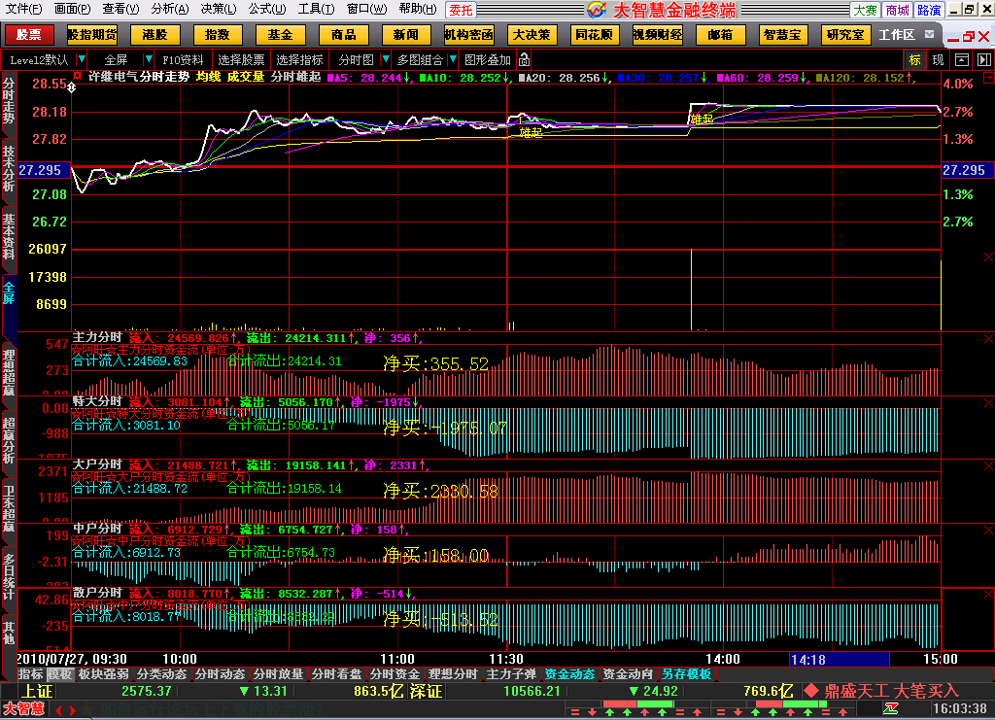Open F10资料 company info

point(183,59)
